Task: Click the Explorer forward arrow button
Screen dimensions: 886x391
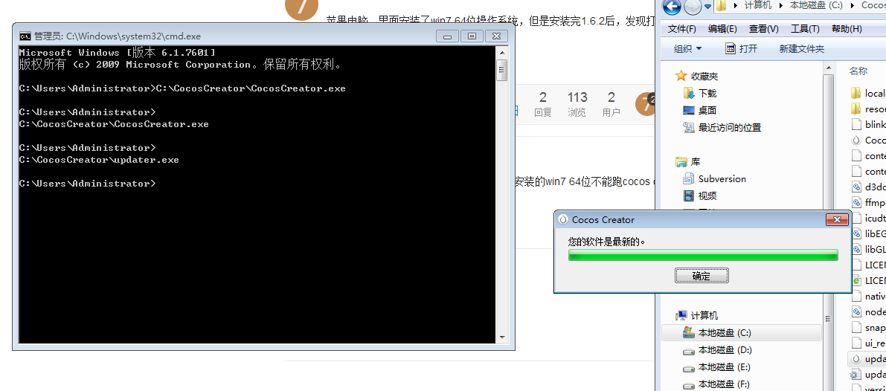Action: tap(692, 7)
